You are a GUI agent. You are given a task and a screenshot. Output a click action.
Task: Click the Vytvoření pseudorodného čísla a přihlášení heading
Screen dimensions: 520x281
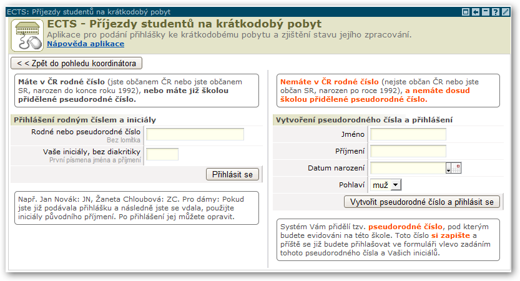coord(364,120)
